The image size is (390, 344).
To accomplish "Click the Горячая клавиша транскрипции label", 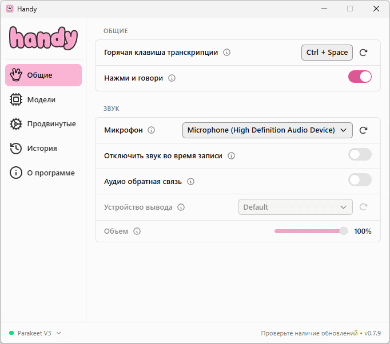I will pos(161,53).
